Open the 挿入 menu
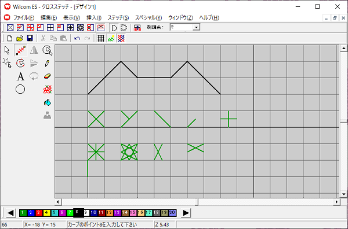This screenshot has width=348, height=229. tap(94, 17)
